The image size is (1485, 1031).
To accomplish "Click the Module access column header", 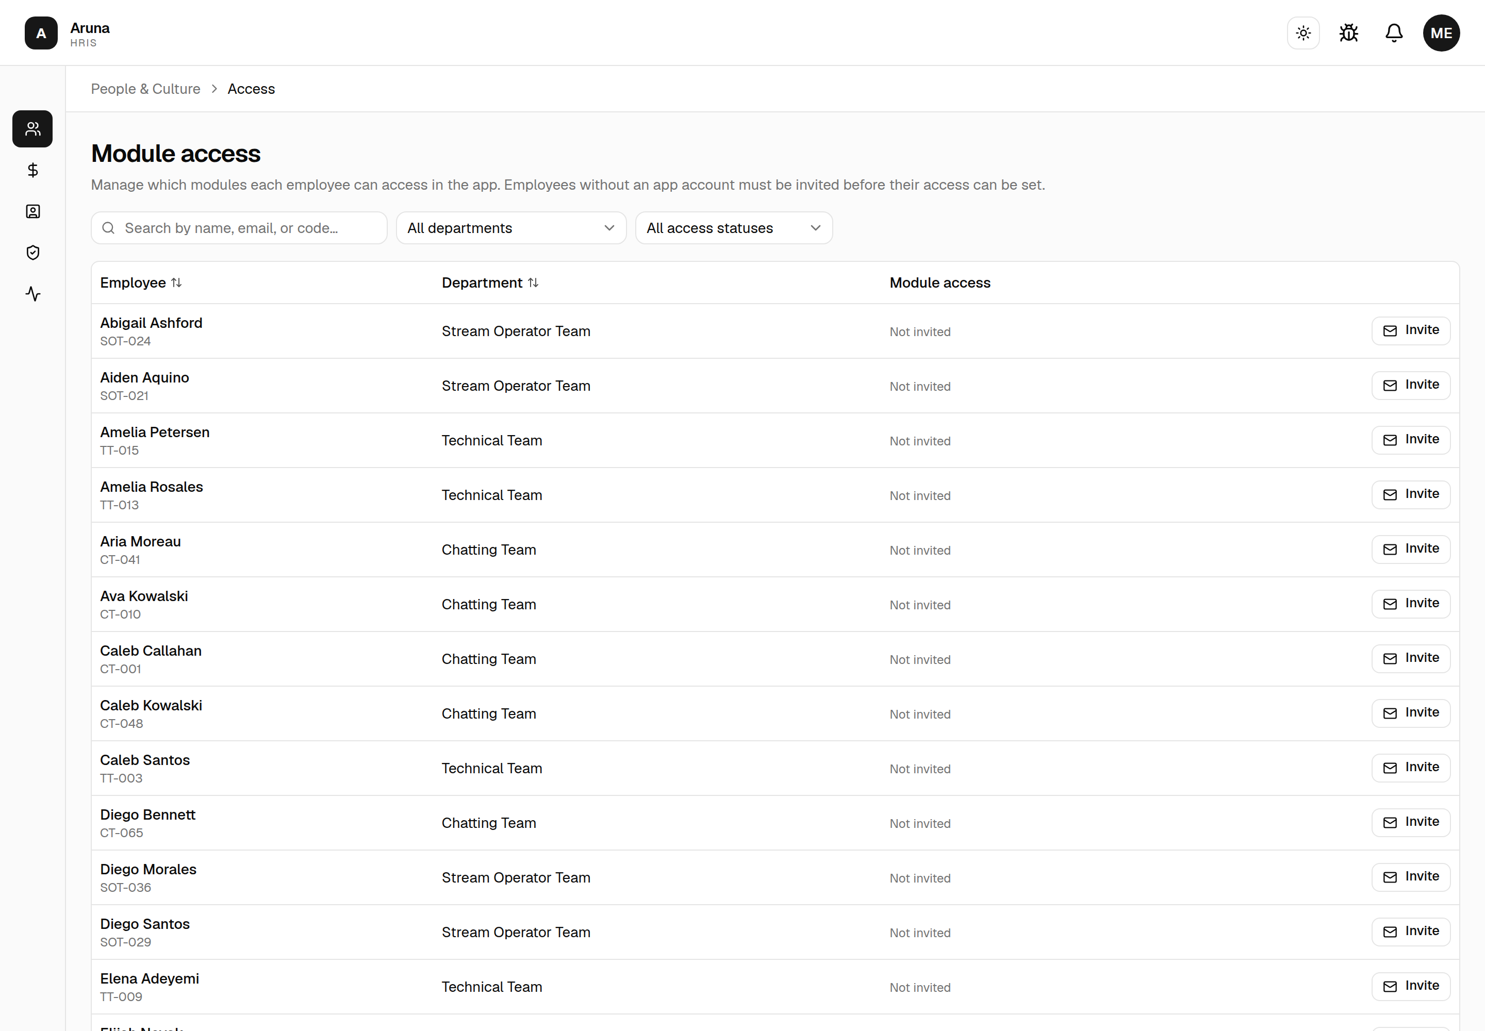I will tap(940, 283).
